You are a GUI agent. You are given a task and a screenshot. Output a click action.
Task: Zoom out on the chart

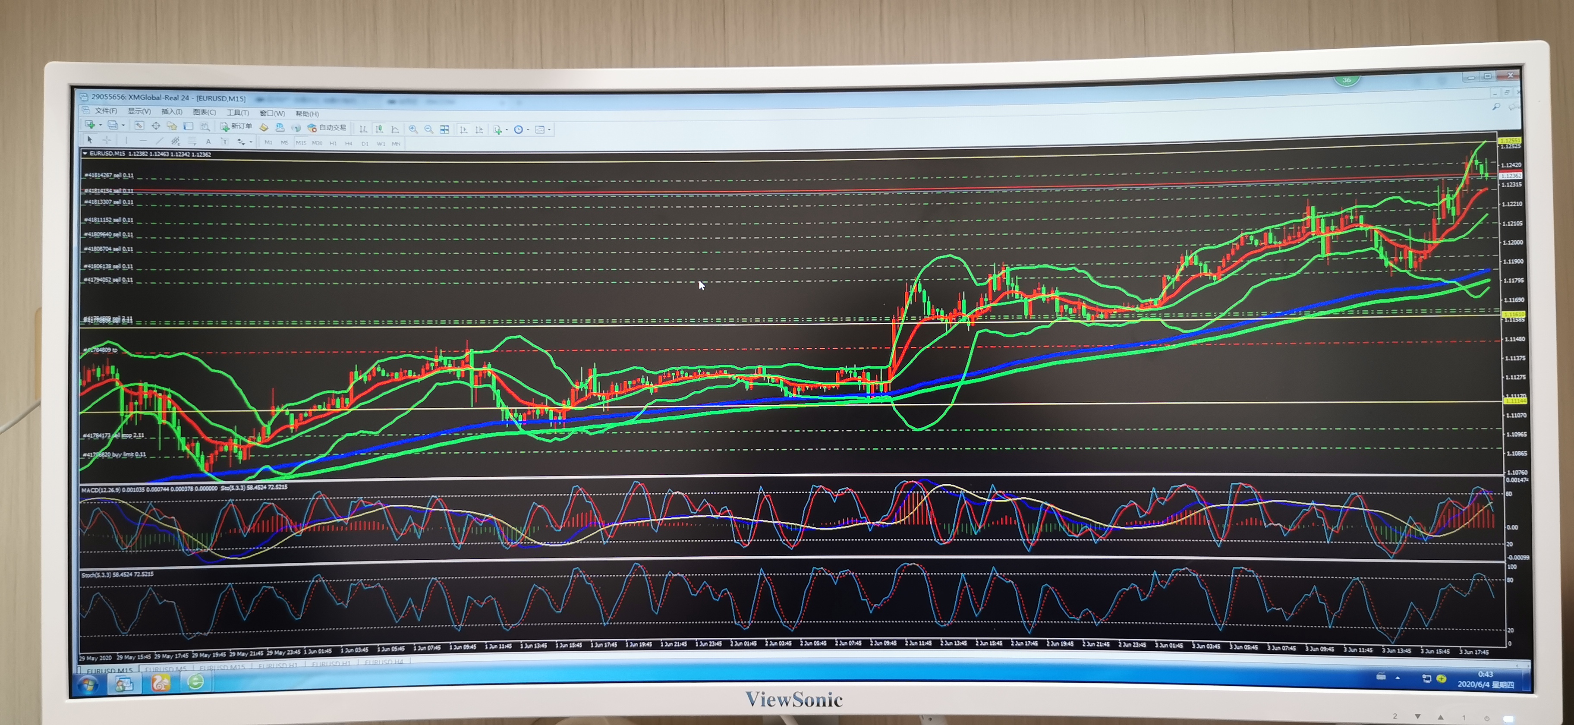[429, 129]
